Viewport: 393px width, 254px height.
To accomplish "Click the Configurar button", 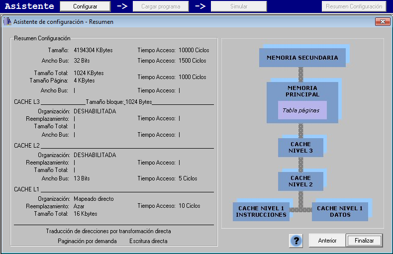I will 85,6.
